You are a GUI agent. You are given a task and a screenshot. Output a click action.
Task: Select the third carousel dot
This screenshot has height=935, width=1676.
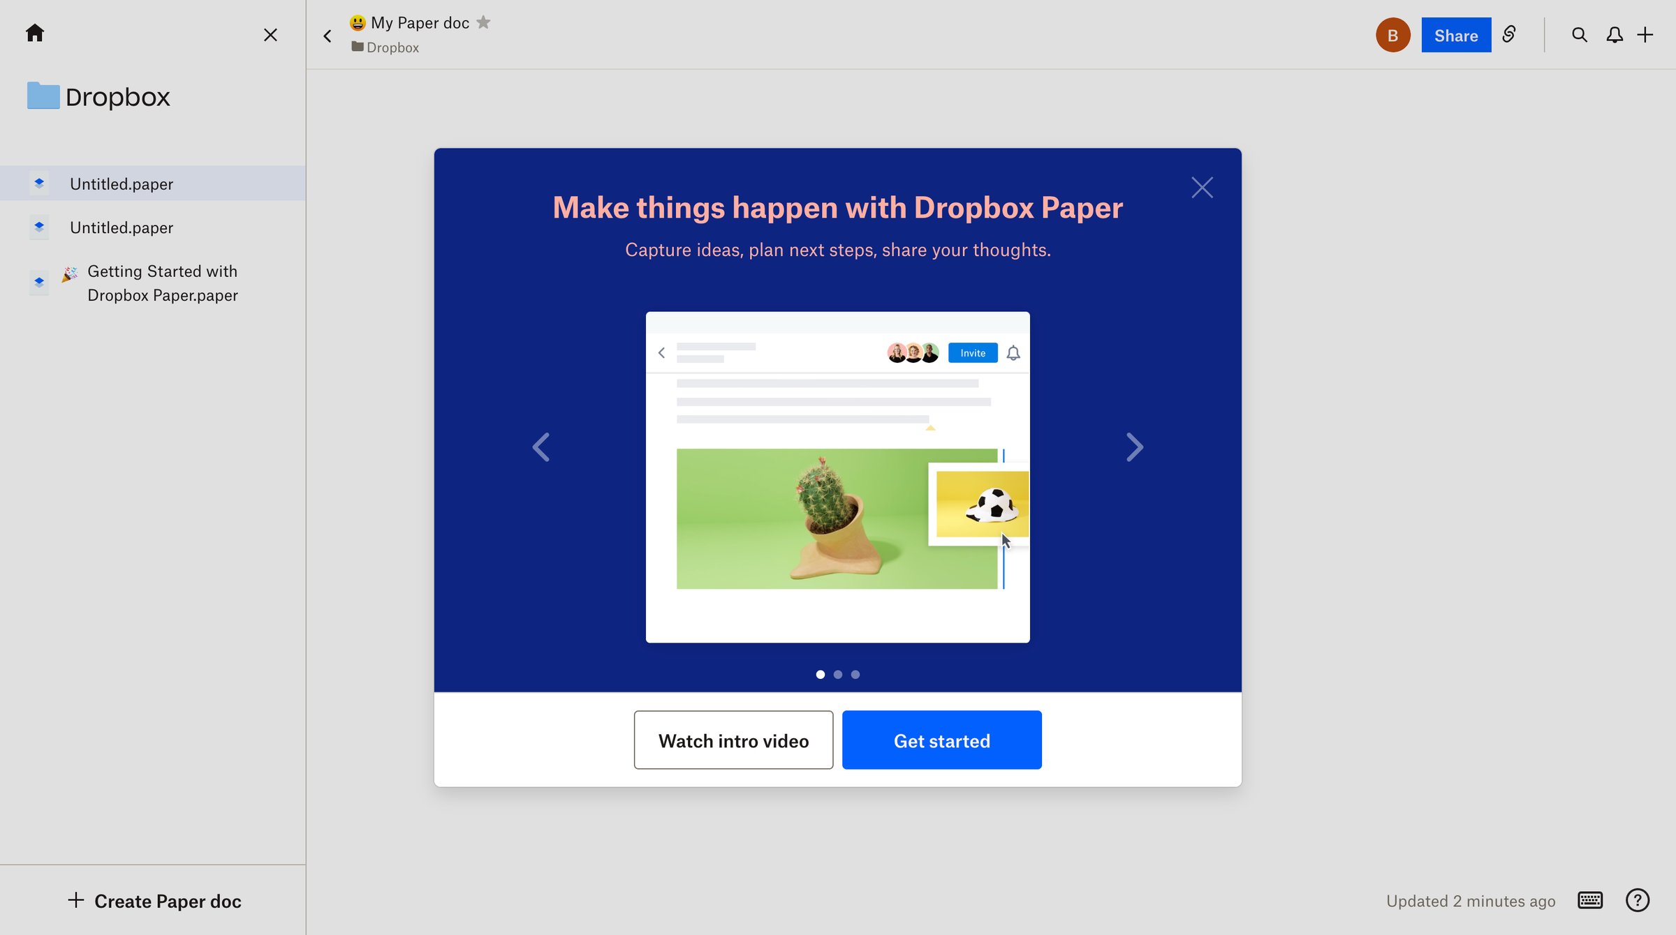click(x=855, y=674)
